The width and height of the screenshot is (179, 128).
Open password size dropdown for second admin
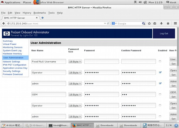tap(75, 117)
